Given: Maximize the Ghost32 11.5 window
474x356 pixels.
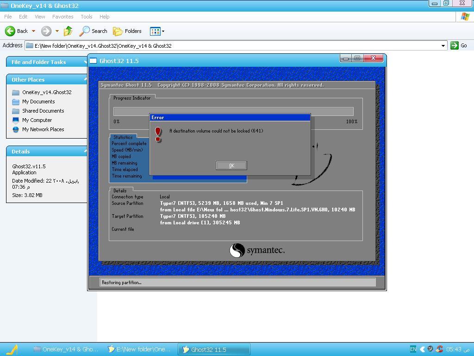Looking at the screenshot, I should coord(357,58).
